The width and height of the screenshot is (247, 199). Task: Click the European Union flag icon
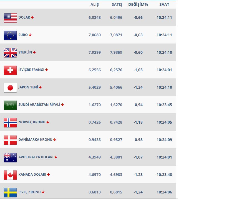coord(10,35)
